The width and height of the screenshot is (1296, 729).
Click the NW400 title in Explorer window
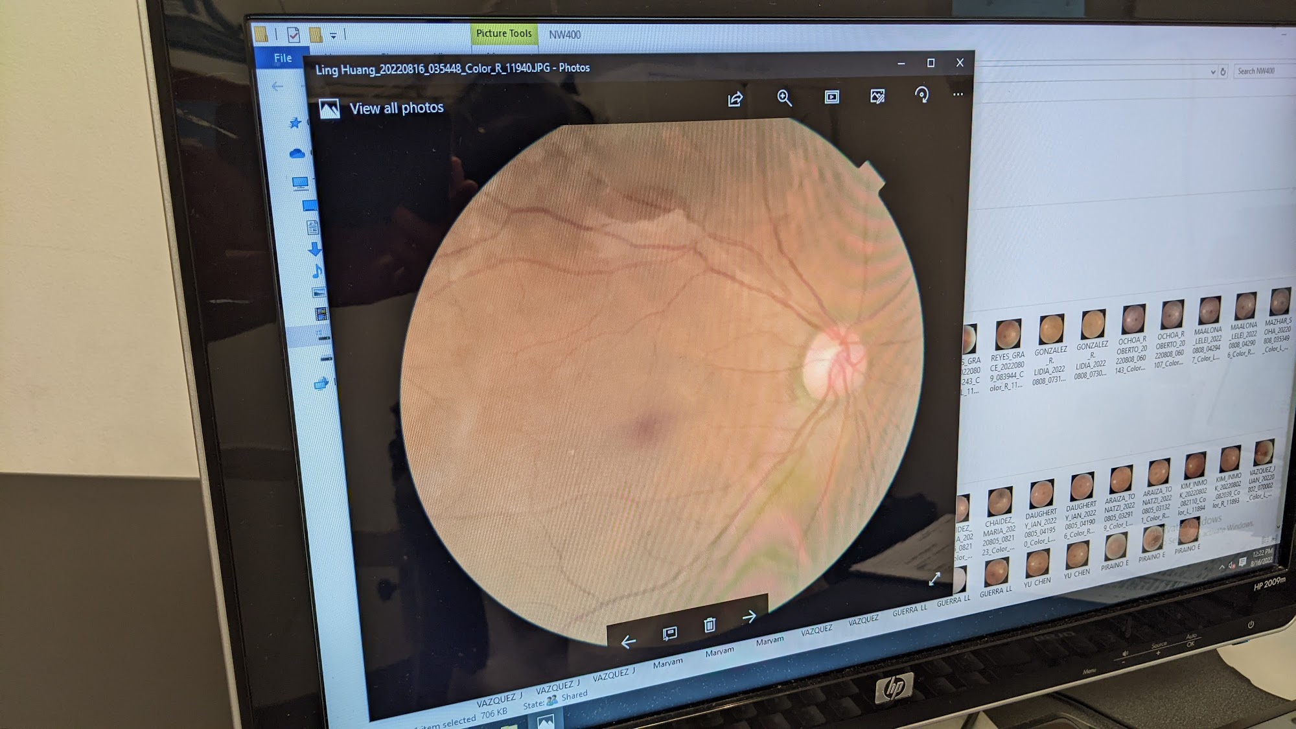pyautogui.click(x=564, y=34)
